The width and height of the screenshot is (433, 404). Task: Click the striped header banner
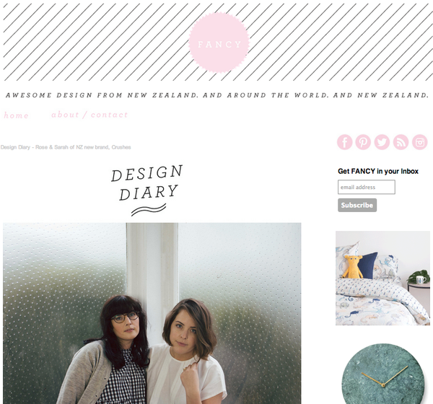pos(217,43)
